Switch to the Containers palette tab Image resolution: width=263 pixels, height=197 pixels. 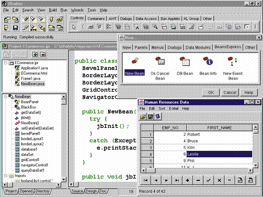96,18
